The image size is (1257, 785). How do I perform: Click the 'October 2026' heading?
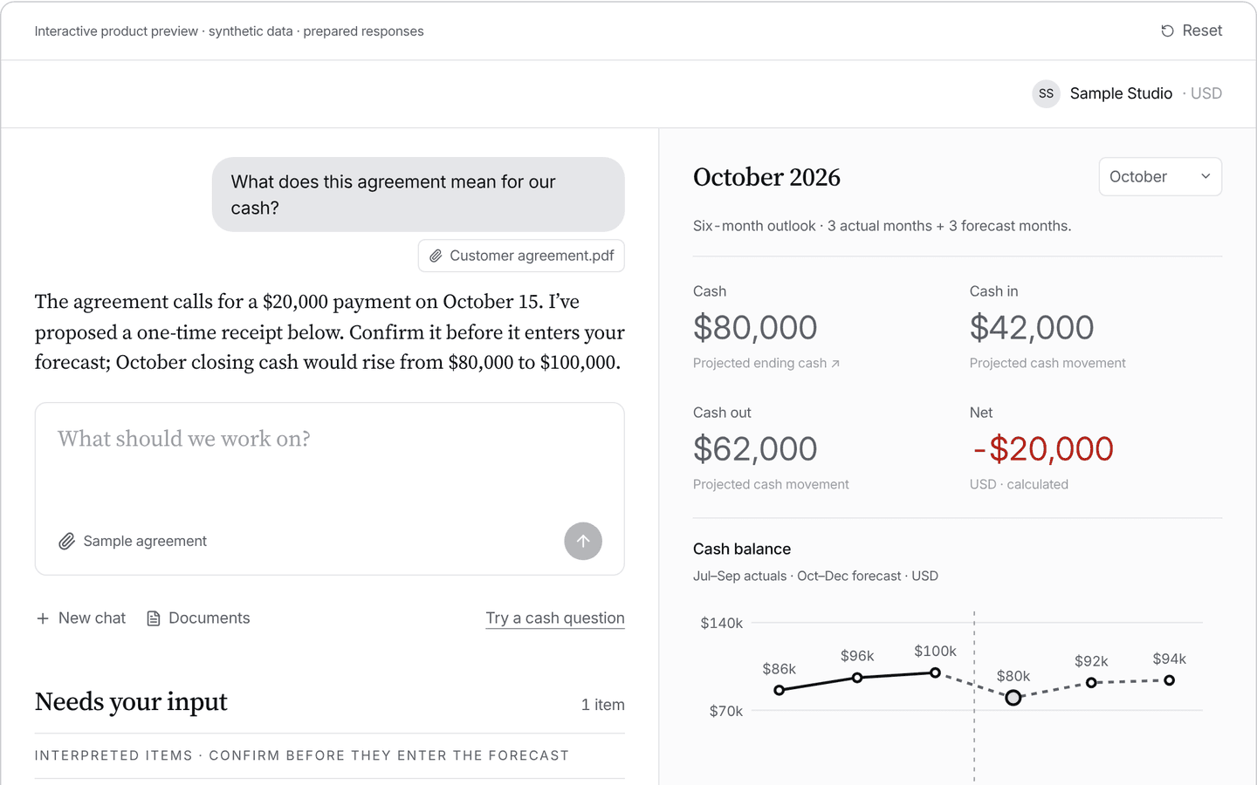pos(766,177)
